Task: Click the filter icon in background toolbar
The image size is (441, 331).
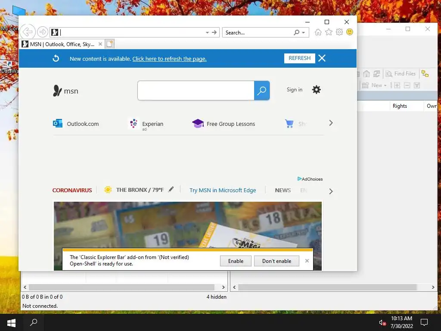Action: click(x=417, y=85)
